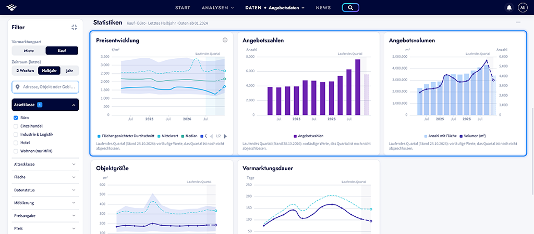Click the Statistiken section heading
Image resolution: width=534 pixels, height=234 pixels.
pyautogui.click(x=107, y=23)
